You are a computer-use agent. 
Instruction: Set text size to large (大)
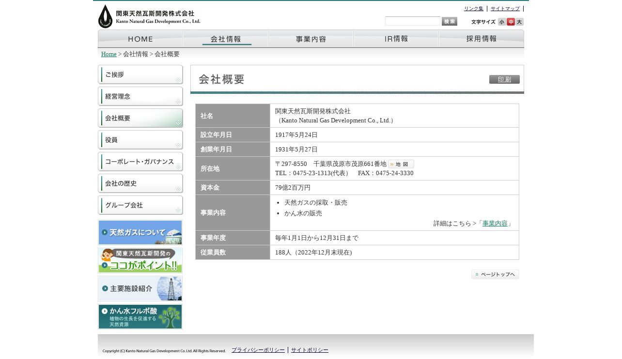[519, 22]
